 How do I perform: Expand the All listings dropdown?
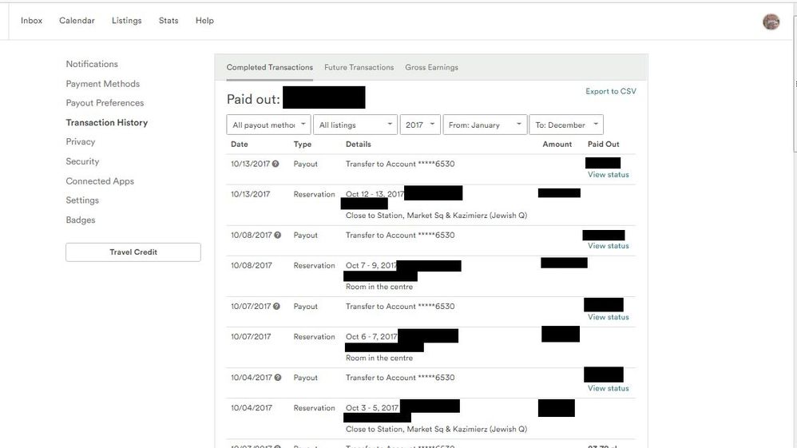(x=355, y=125)
